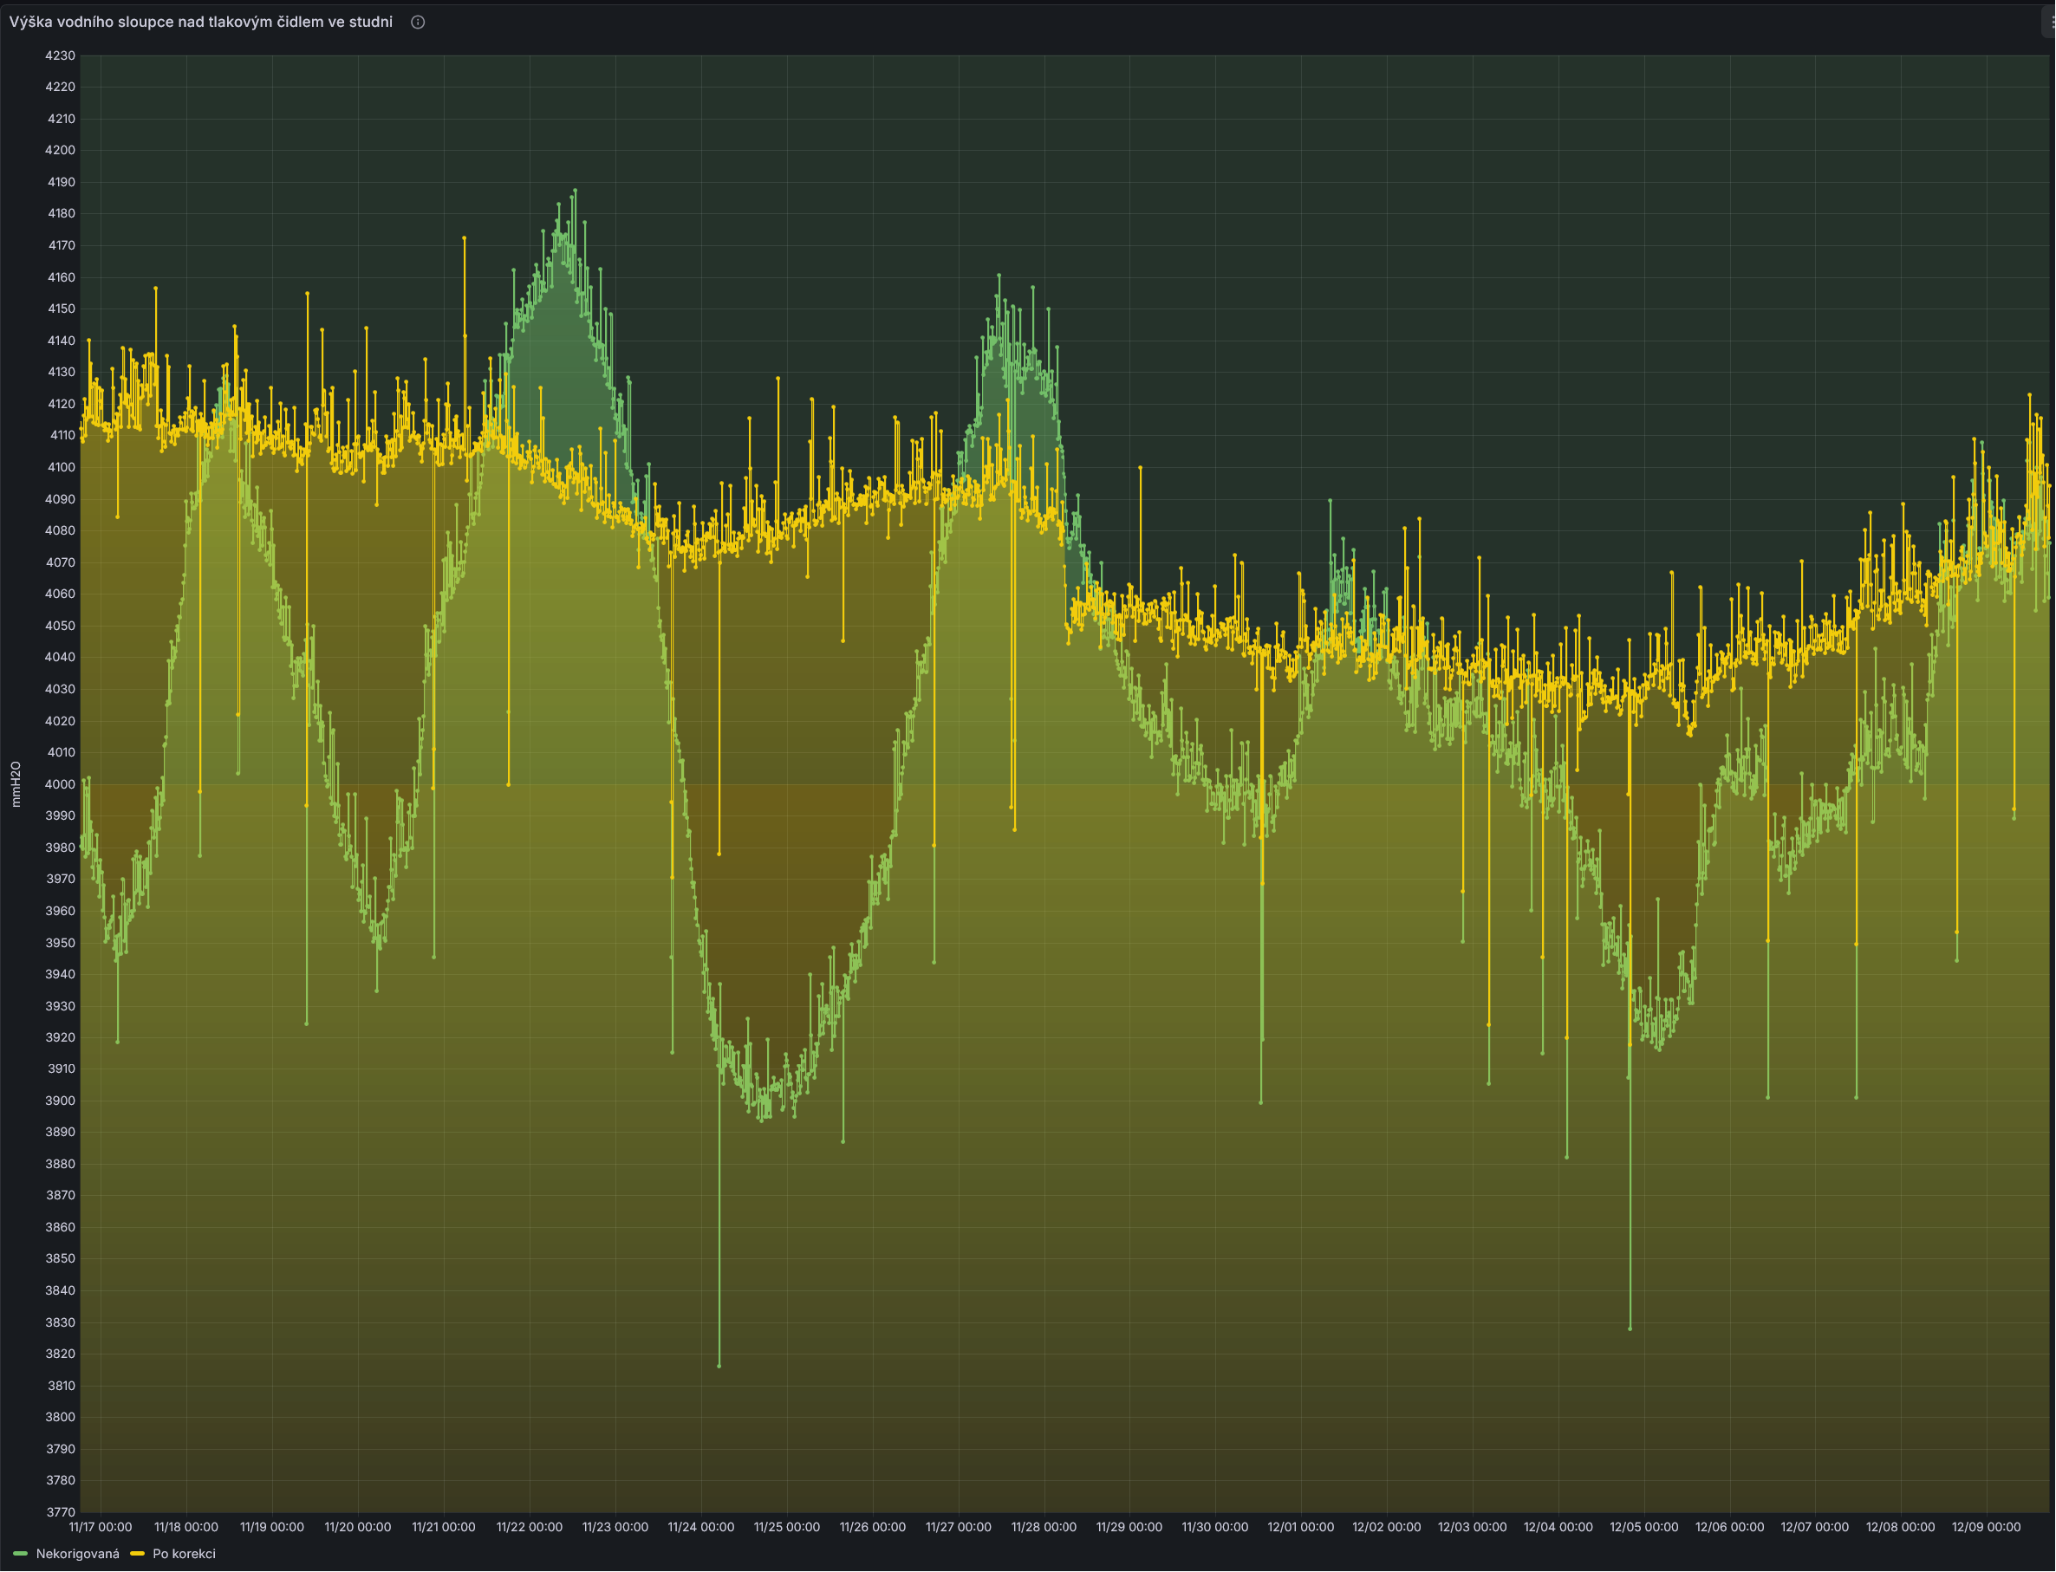
Task: Click panel title Výška vodního sloupce
Action: [201, 22]
